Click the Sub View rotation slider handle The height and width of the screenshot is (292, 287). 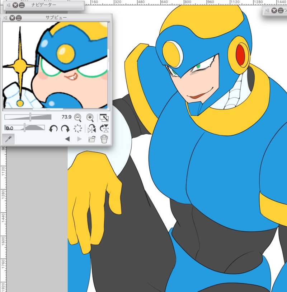tap(24, 128)
